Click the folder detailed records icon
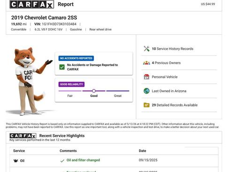 click(x=146, y=105)
